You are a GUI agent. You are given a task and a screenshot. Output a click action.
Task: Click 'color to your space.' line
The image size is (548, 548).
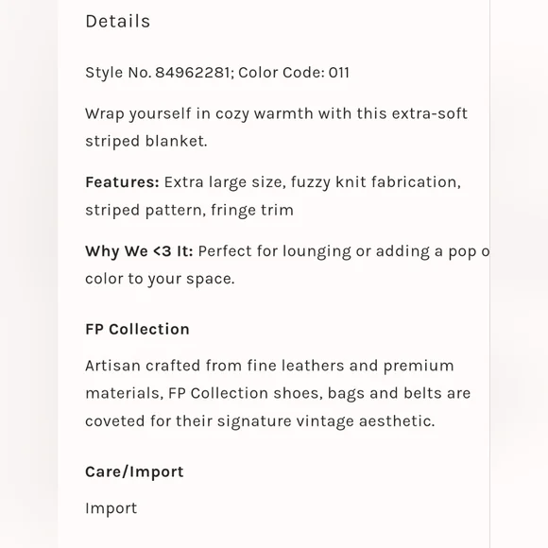tap(160, 279)
